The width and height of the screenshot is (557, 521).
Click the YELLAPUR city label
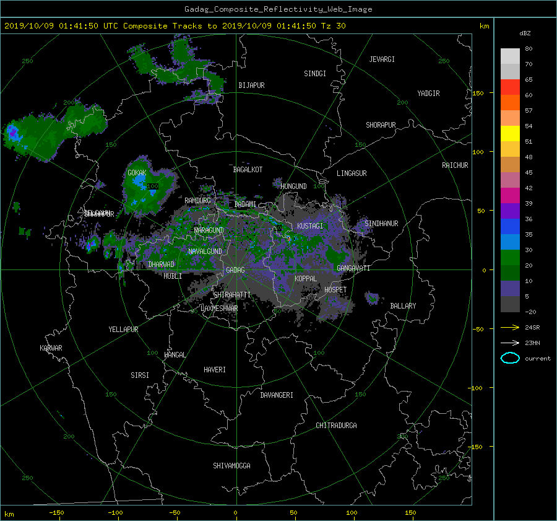pyautogui.click(x=123, y=330)
